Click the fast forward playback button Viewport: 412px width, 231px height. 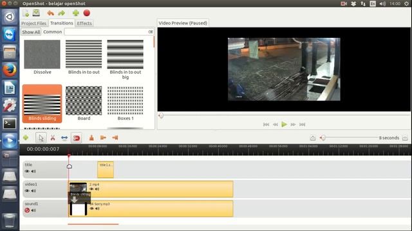[x=293, y=124]
